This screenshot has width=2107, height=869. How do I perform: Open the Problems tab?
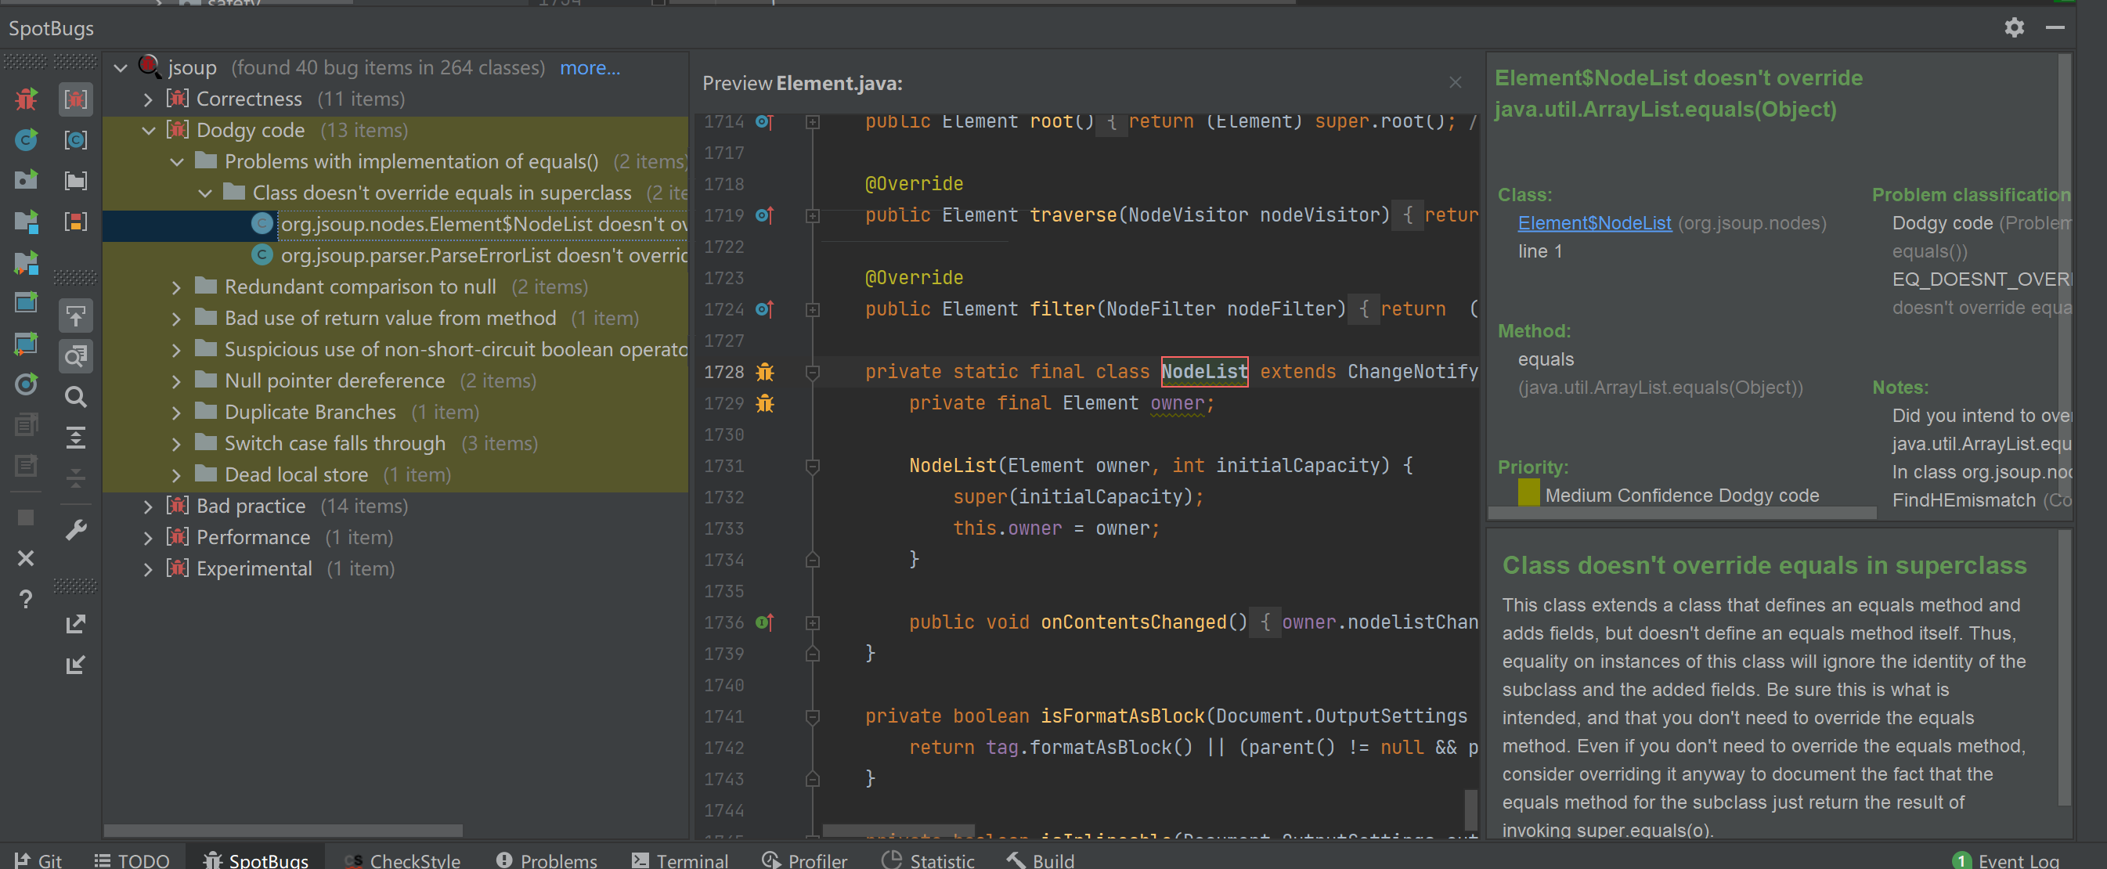point(547,860)
